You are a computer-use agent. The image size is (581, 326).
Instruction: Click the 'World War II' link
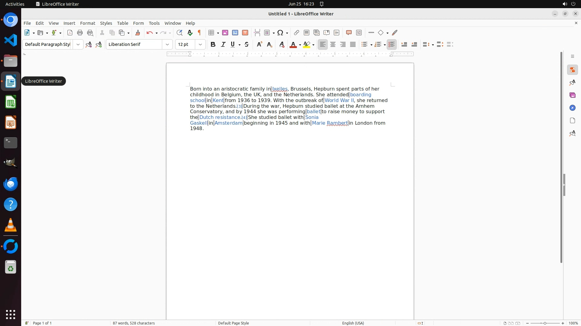pyautogui.click(x=339, y=101)
